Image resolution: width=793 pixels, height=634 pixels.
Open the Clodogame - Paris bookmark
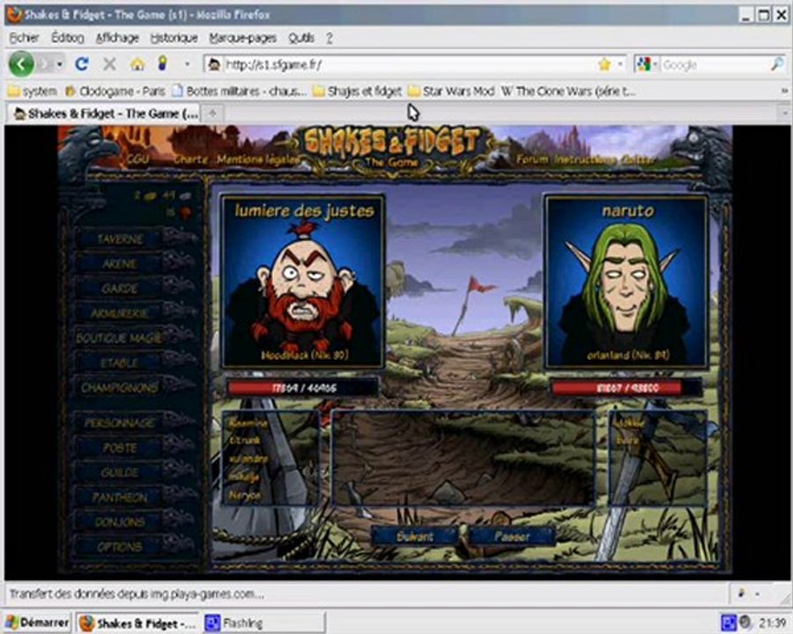click(x=115, y=92)
